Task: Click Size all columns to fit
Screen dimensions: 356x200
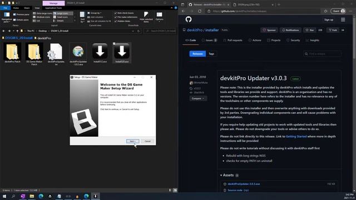Action: tap(99, 21)
